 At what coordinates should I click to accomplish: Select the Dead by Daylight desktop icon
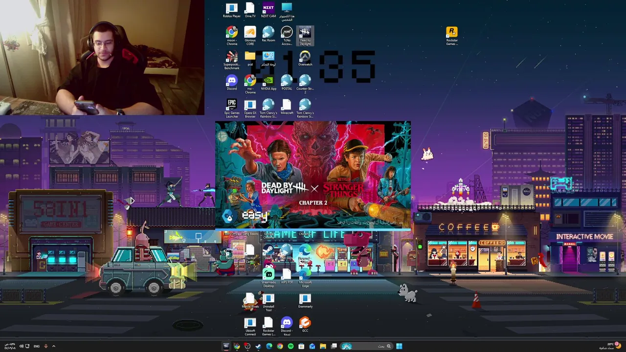point(305,36)
